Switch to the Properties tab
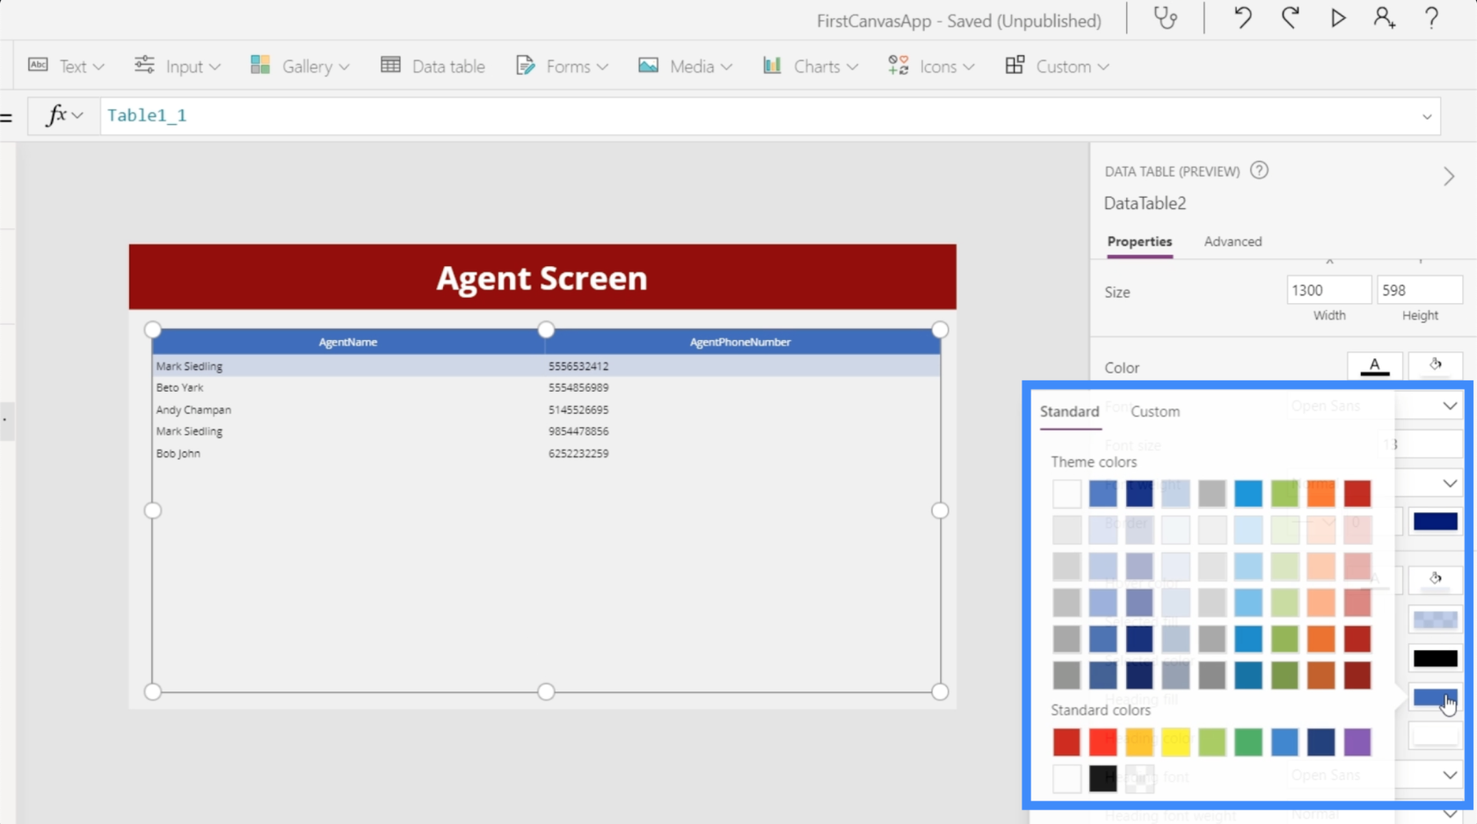 click(1139, 242)
